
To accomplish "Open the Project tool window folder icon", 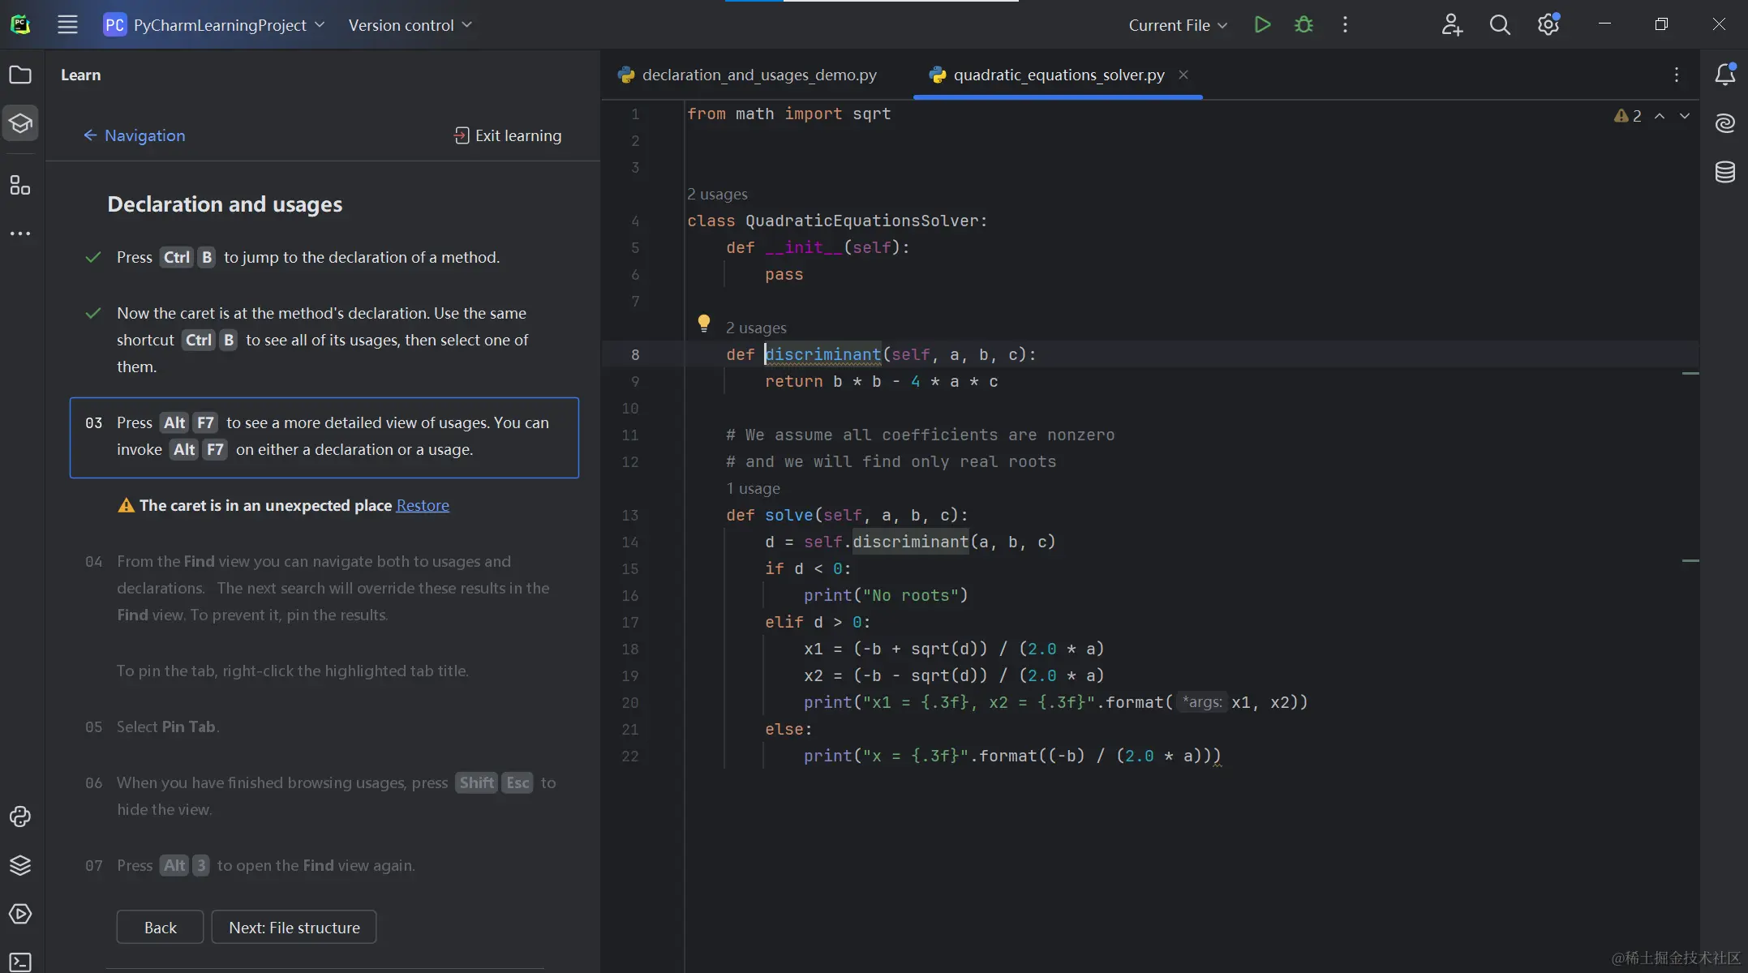I will [20, 75].
